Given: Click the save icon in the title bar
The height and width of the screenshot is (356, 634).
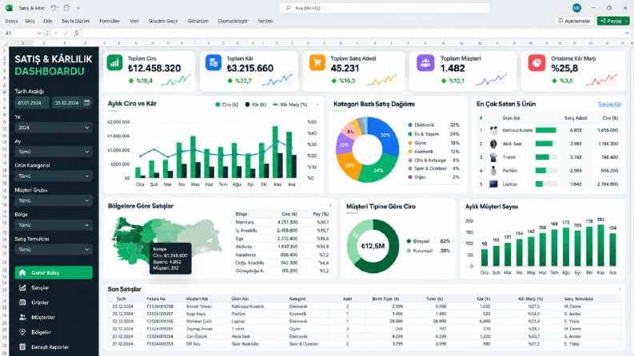Looking at the screenshot, I should [x=66, y=8].
